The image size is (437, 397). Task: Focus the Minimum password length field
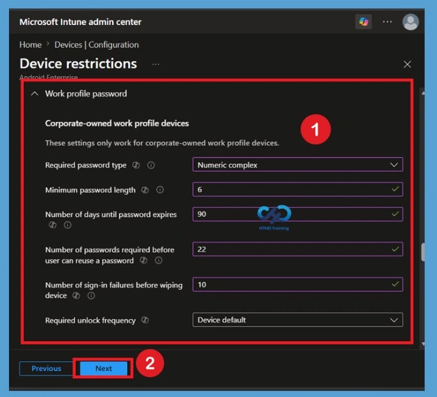297,190
